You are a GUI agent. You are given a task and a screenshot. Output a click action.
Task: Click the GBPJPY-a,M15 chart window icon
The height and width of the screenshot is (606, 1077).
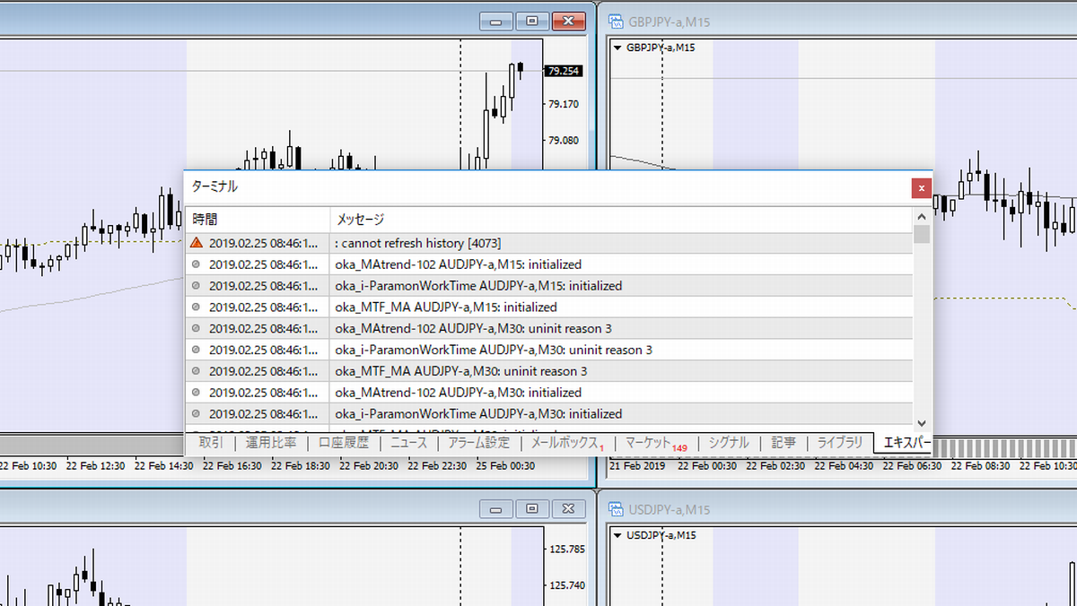(x=616, y=21)
